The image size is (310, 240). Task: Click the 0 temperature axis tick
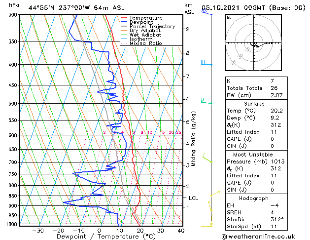tap(99, 231)
